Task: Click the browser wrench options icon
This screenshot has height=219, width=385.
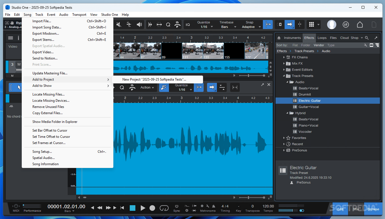Action: [x=366, y=45]
